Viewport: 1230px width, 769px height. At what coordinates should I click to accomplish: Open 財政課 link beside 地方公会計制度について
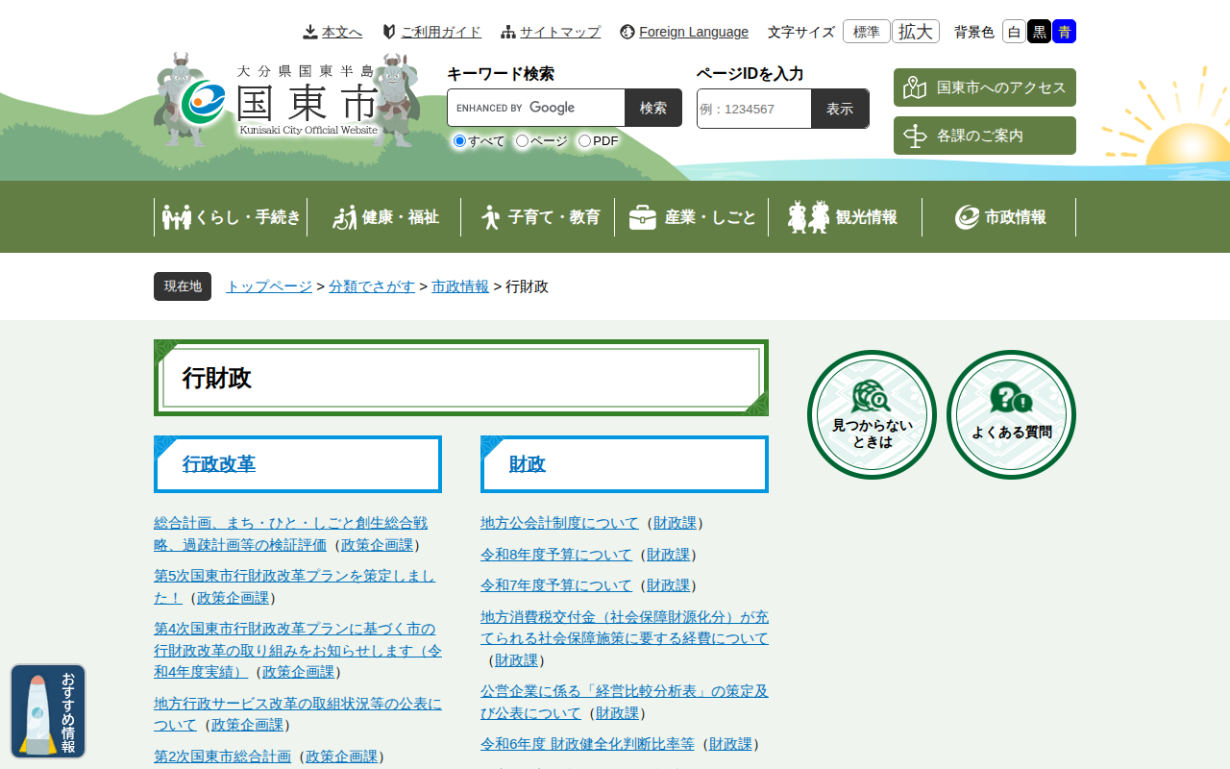[x=675, y=523]
